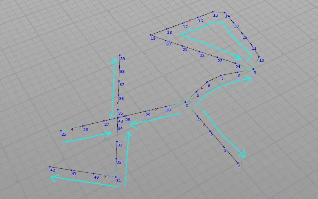Select the point labeled 30
This screenshot has width=318, height=199.
[x=165, y=106]
